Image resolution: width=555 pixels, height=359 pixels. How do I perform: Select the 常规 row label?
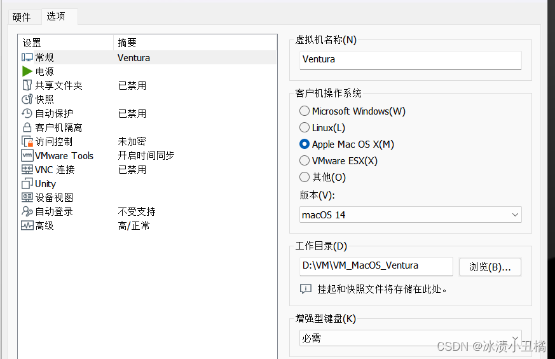tap(45, 57)
